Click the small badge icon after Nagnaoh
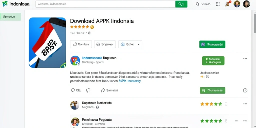The height and width of the screenshot is (128, 256). point(97,107)
